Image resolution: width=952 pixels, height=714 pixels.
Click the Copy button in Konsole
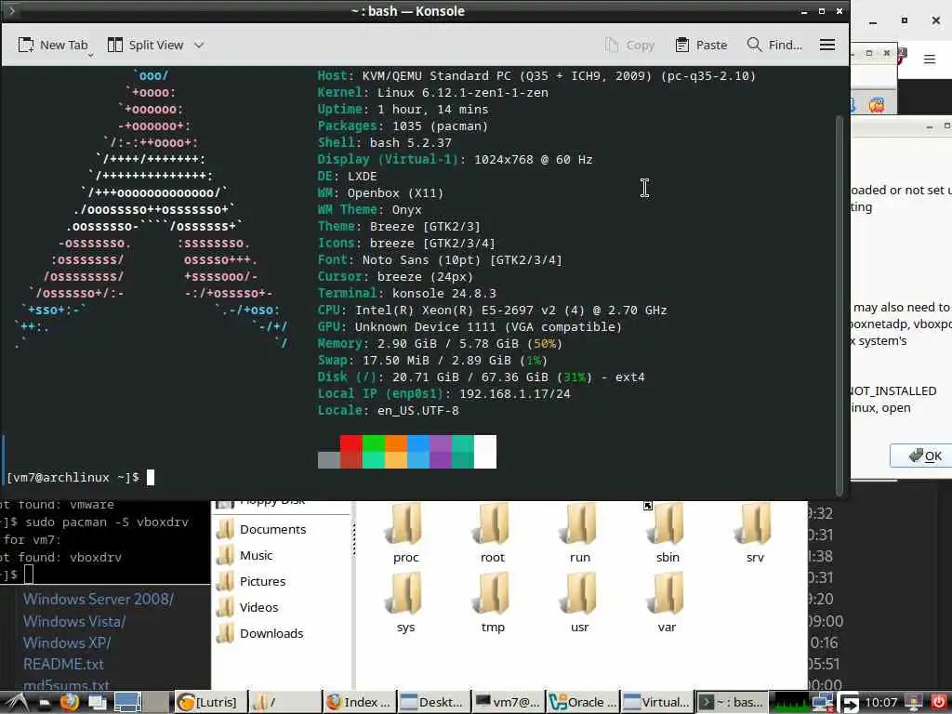click(629, 45)
